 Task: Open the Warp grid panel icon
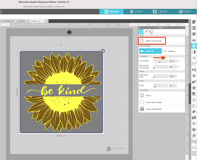194,142
